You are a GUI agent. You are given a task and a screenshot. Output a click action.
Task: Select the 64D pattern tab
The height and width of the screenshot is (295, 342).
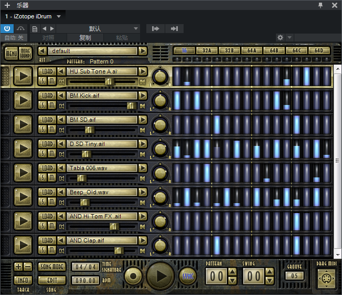(x=319, y=50)
